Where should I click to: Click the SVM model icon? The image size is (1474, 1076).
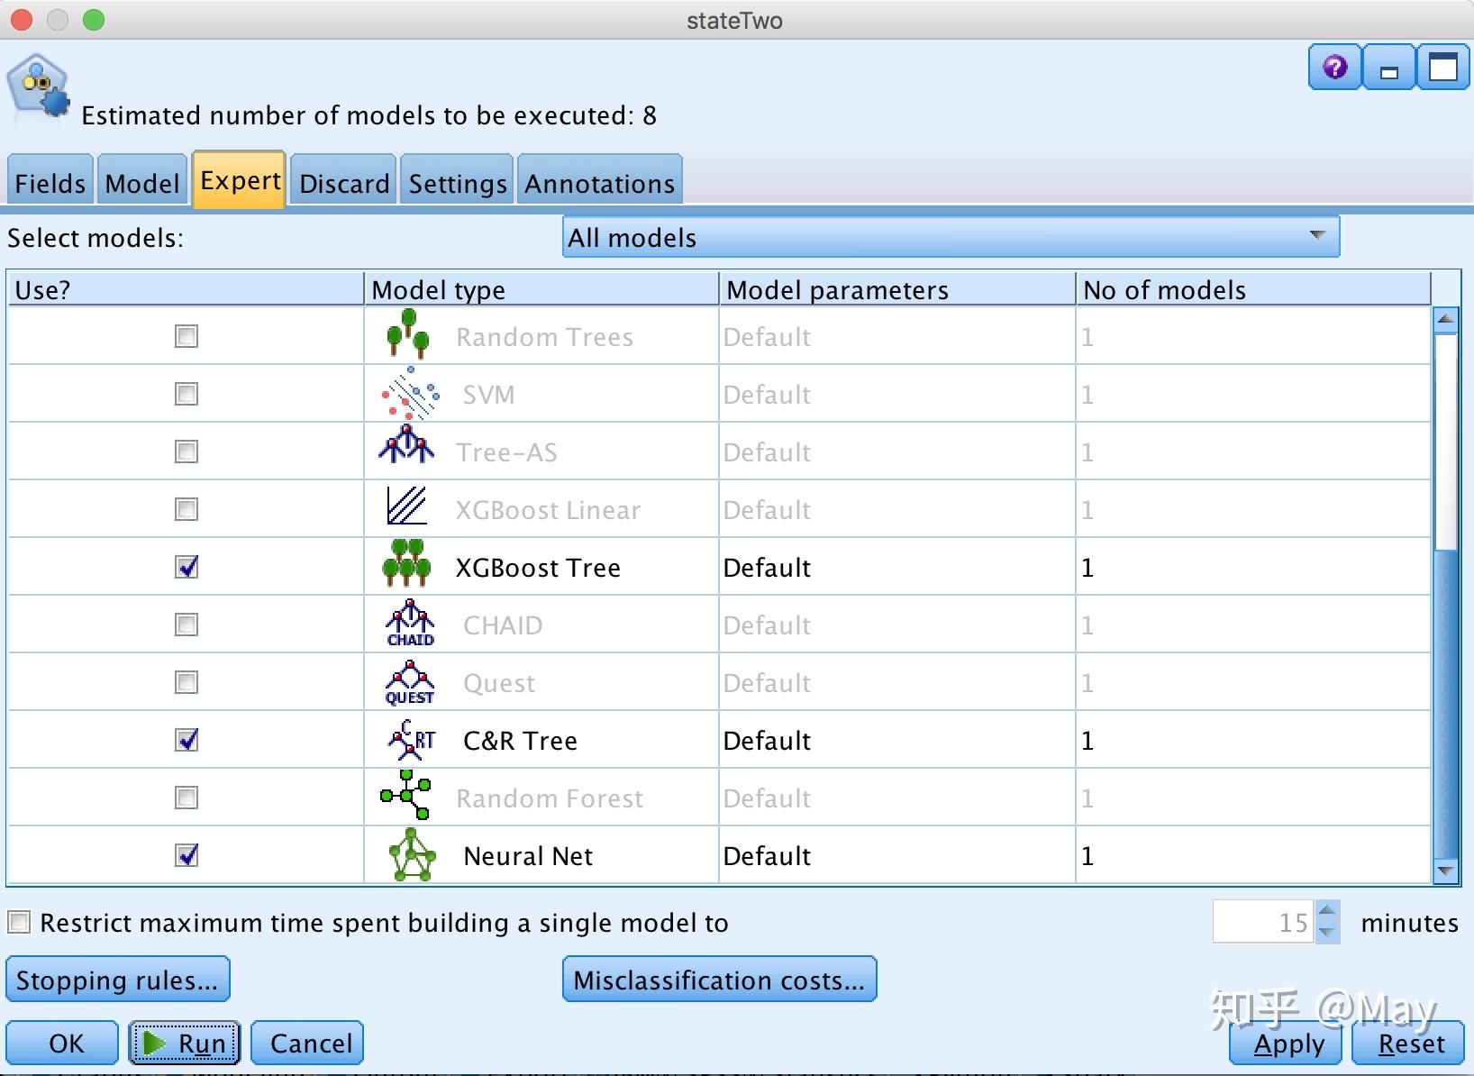[408, 394]
